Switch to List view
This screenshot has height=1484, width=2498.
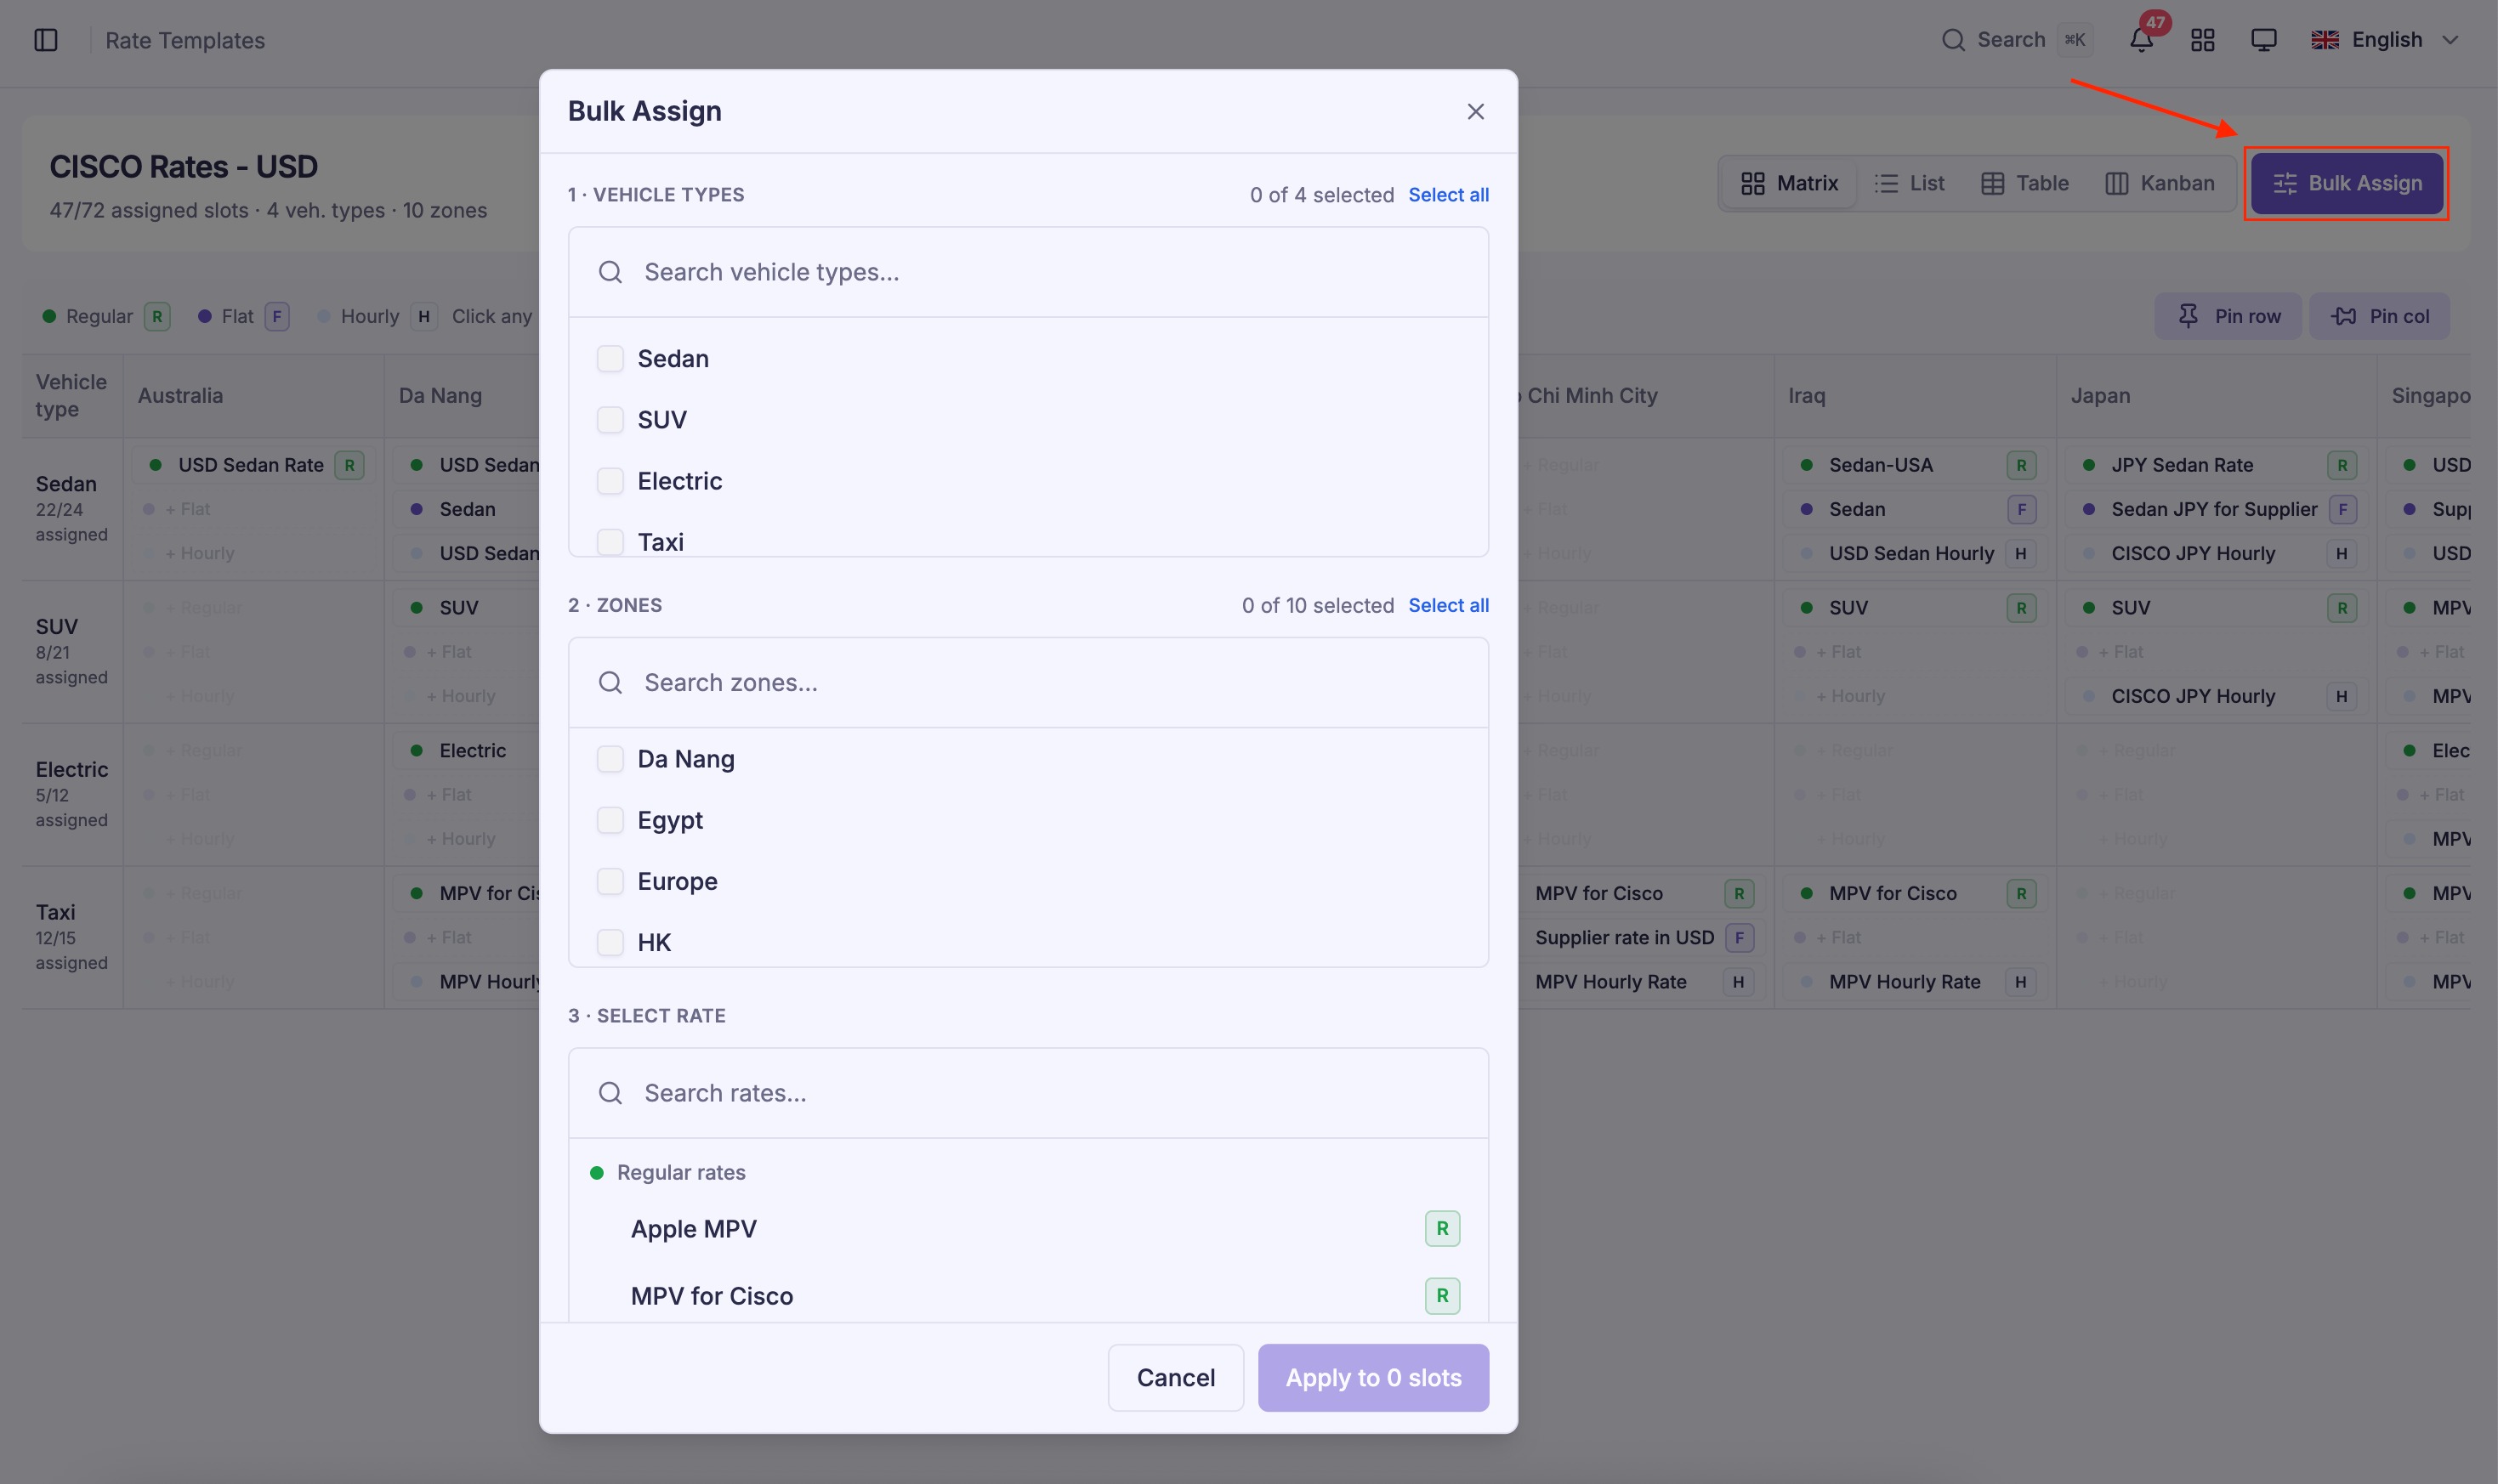[1909, 183]
